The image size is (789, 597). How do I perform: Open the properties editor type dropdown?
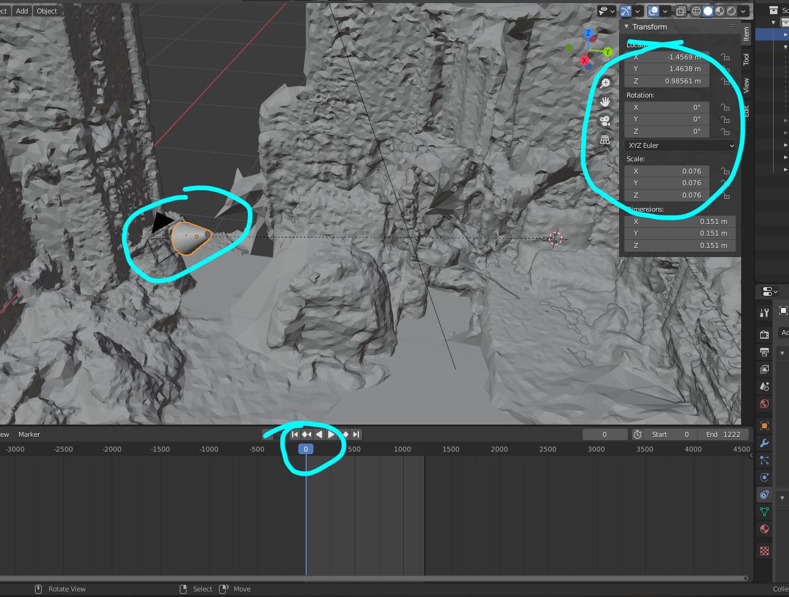pyautogui.click(x=769, y=291)
